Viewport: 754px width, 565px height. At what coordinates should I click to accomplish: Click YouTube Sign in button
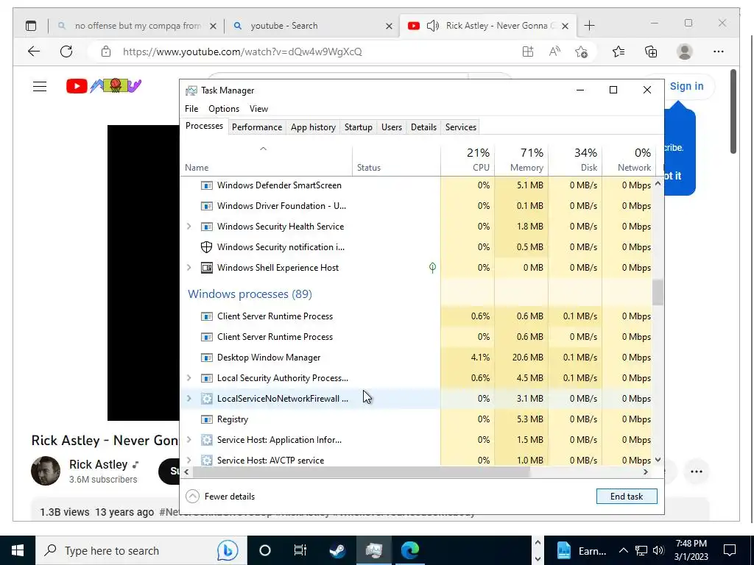686,87
